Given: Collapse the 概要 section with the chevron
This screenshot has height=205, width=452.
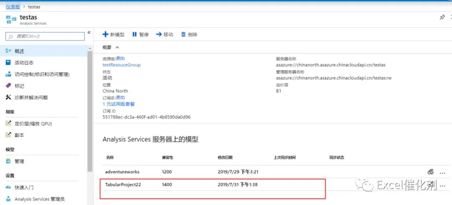Looking at the screenshot, I should [117, 48].
